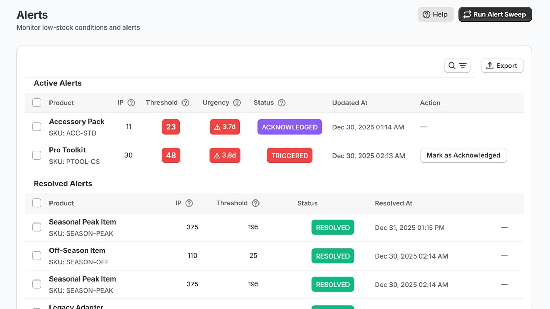Open the search field via magnifier icon
The height and width of the screenshot is (309, 550).
452,65
